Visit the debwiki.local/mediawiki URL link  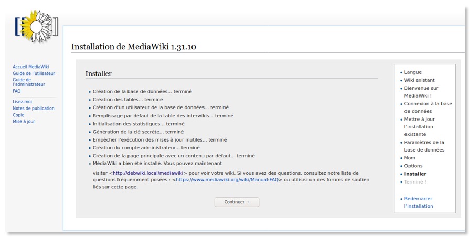148,173
